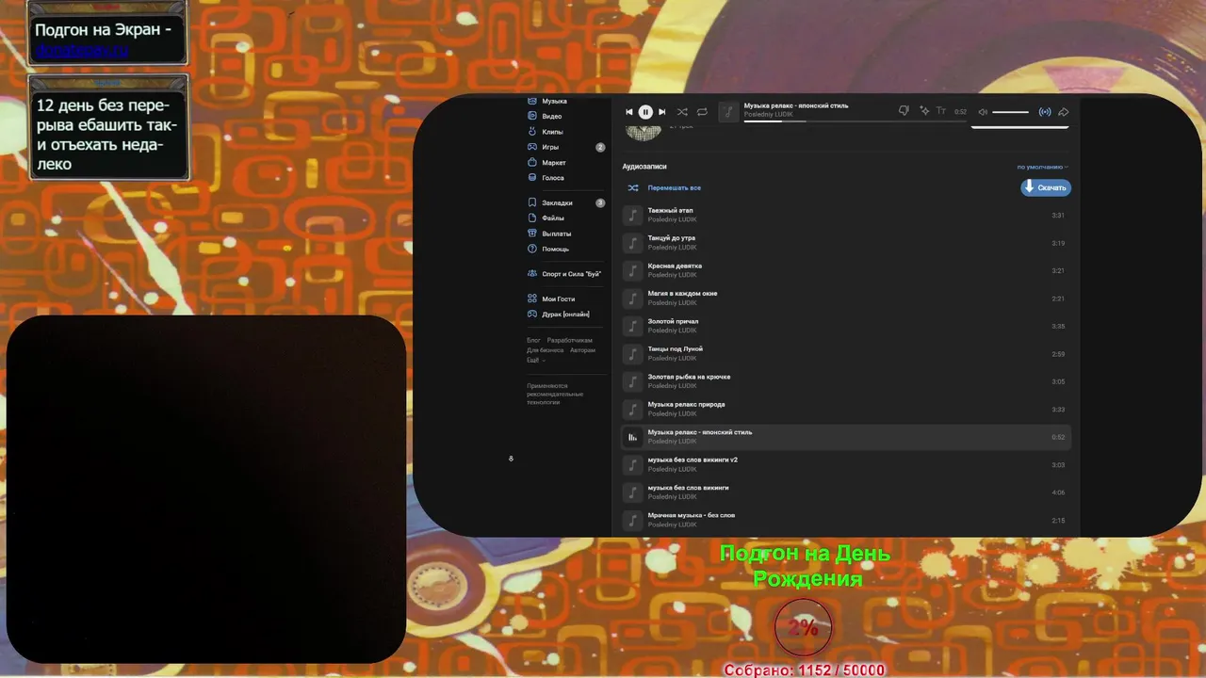1206x678 pixels.
Task: Click the Перемешать все link
Action: click(x=674, y=187)
